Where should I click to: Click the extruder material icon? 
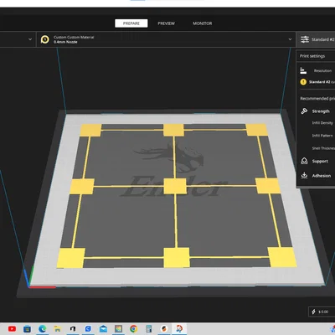pyautogui.click(x=45, y=39)
